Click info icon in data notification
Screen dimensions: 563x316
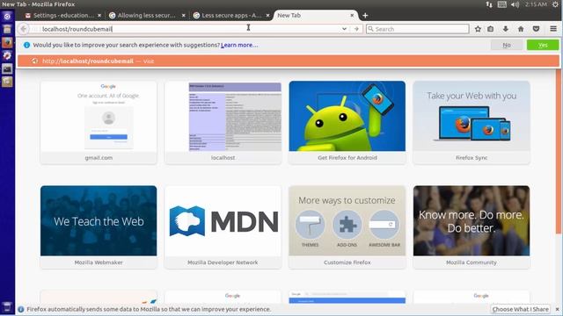(x=21, y=309)
